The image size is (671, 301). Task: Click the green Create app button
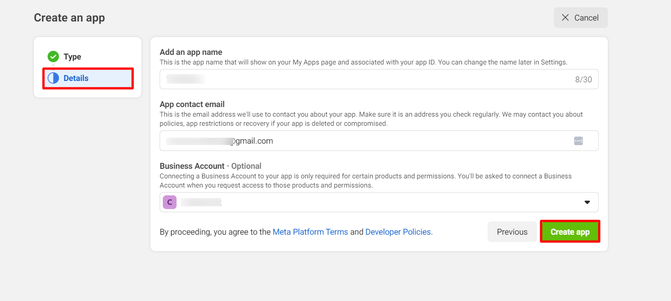coord(570,232)
